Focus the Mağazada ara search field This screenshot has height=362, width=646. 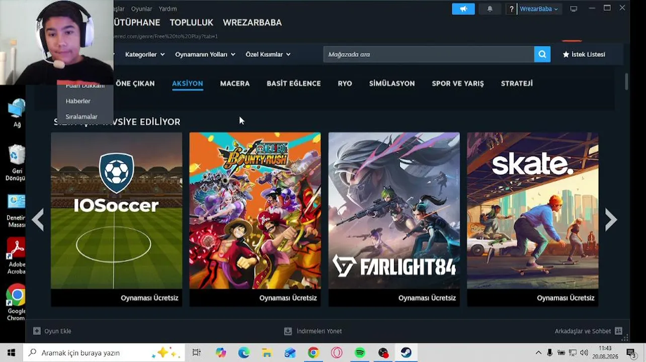429,54
